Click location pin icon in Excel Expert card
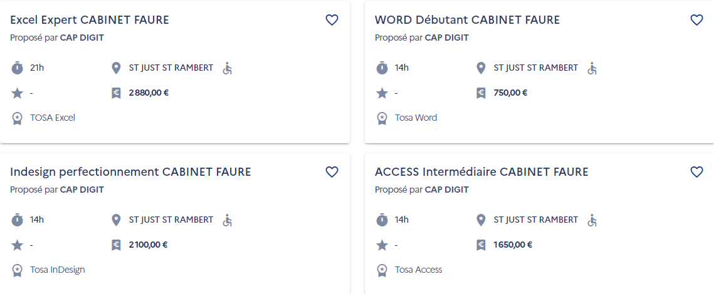 [116, 69]
